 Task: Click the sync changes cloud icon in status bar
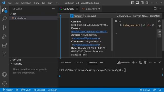17,90
